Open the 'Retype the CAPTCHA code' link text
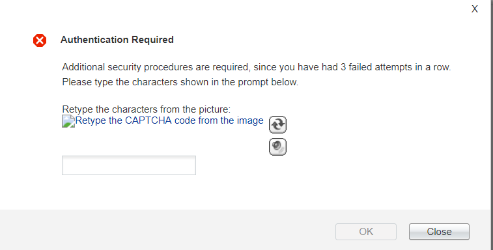Image resolution: width=493 pixels, height=250 pixels. [x=169, y=120]
